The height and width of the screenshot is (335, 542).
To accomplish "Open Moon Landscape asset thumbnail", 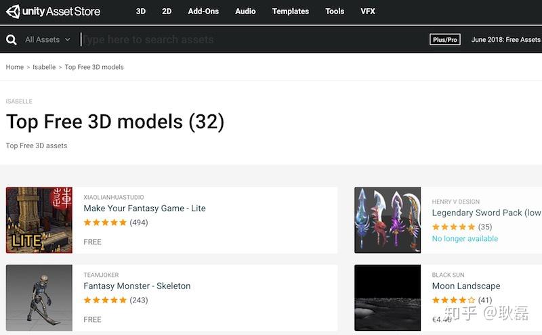I will coord(388,298).
